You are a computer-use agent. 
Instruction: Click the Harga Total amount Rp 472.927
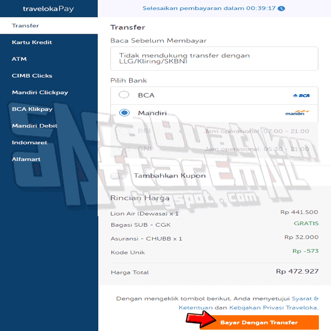point(297,271)
